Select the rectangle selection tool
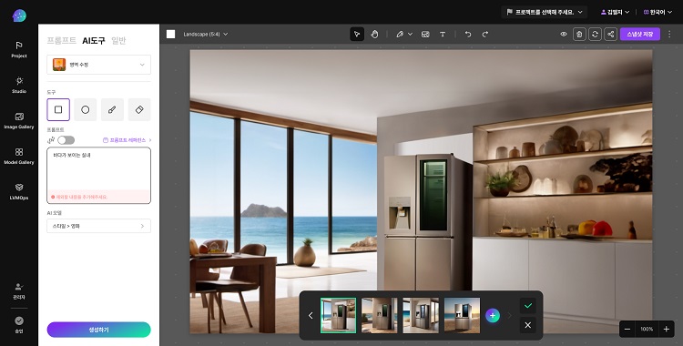Viewport: 683px width, 346px height. point(58,110)
